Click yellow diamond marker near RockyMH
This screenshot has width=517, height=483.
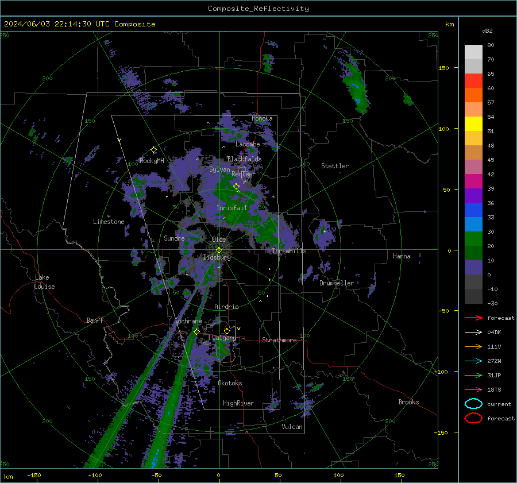(x=153, y=150)
